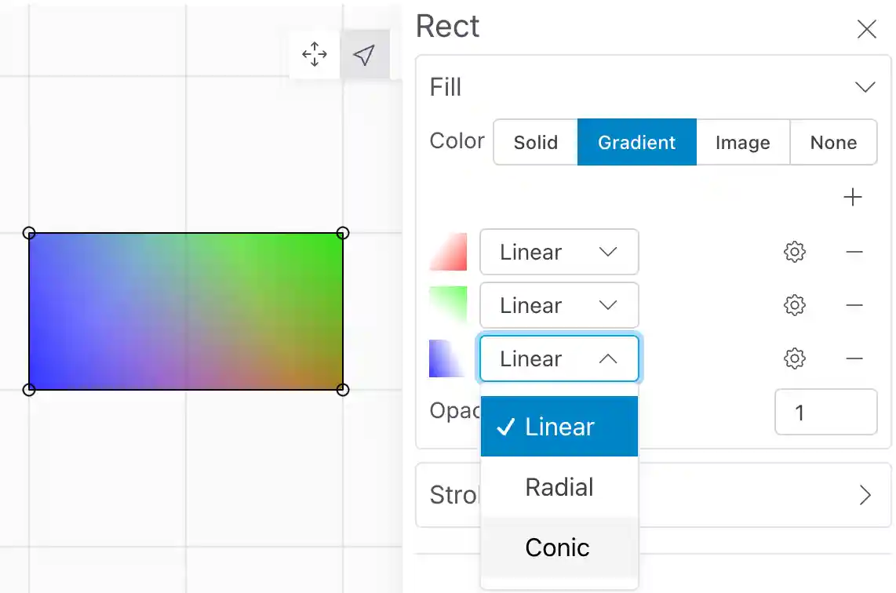Collapse the Fill section chevron
Image resolution: width=896 pixels, height=593 pixels.
[x=865, y=87]
